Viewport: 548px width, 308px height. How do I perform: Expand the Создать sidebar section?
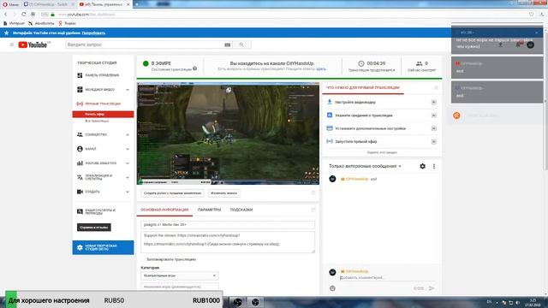click(x=128, y=192)
